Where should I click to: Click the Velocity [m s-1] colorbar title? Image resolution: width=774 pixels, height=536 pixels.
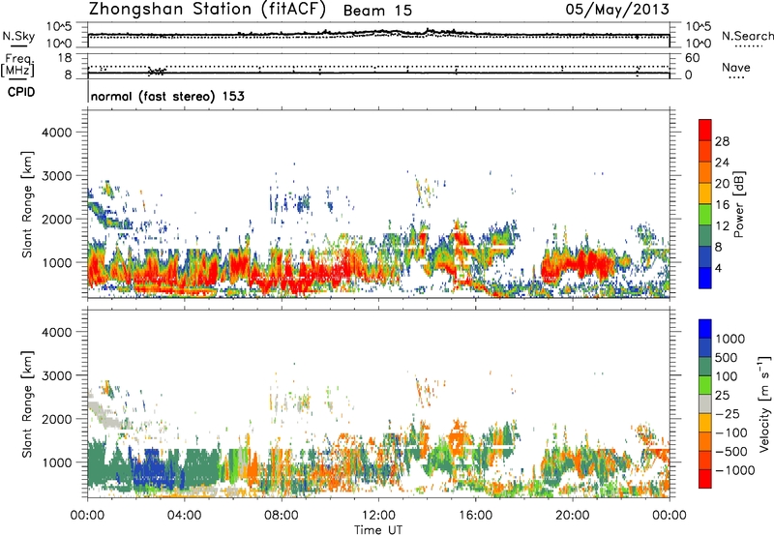[764, 403]
